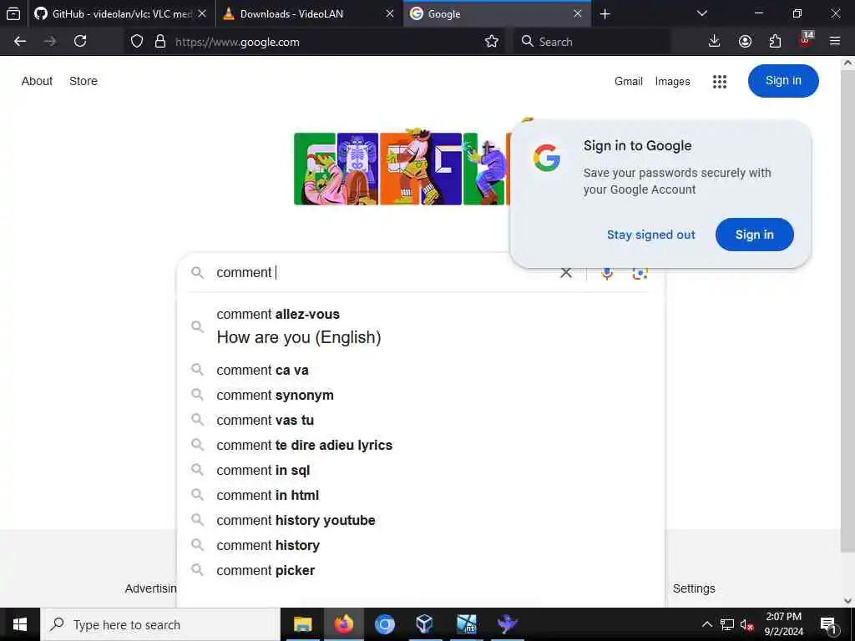Viewport: 855px width, 641px height.
Task: Open the Google apps grid
Action: click(x=719, y=81)
